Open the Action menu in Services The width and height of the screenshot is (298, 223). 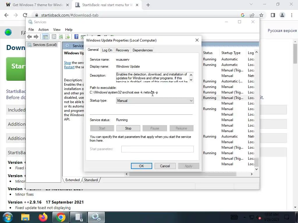pyautogui.click(x=43, y=30)
